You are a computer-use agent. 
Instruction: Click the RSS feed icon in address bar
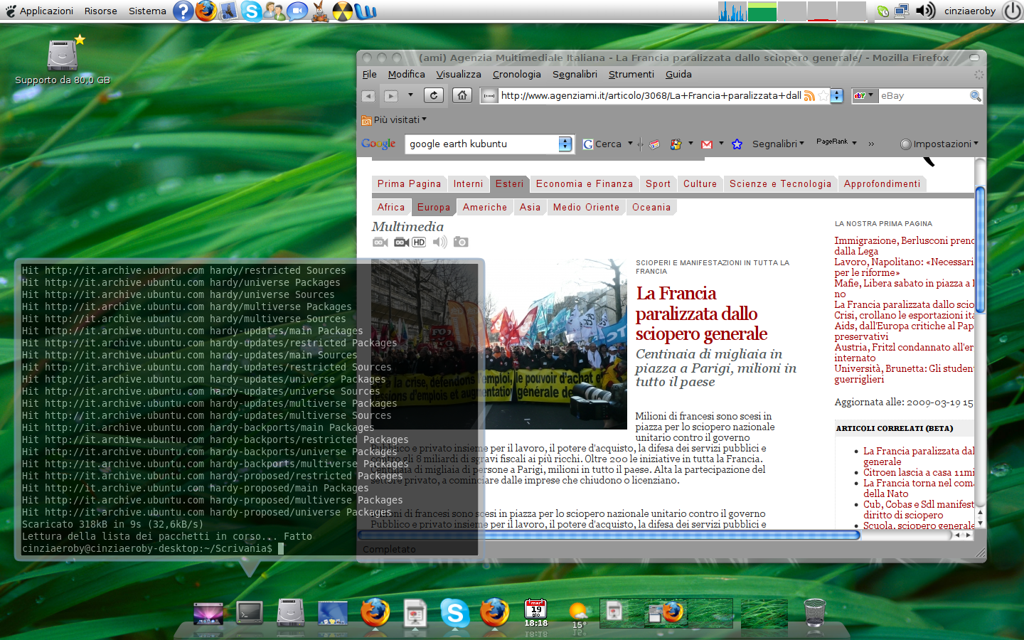(x=809, y=95)
